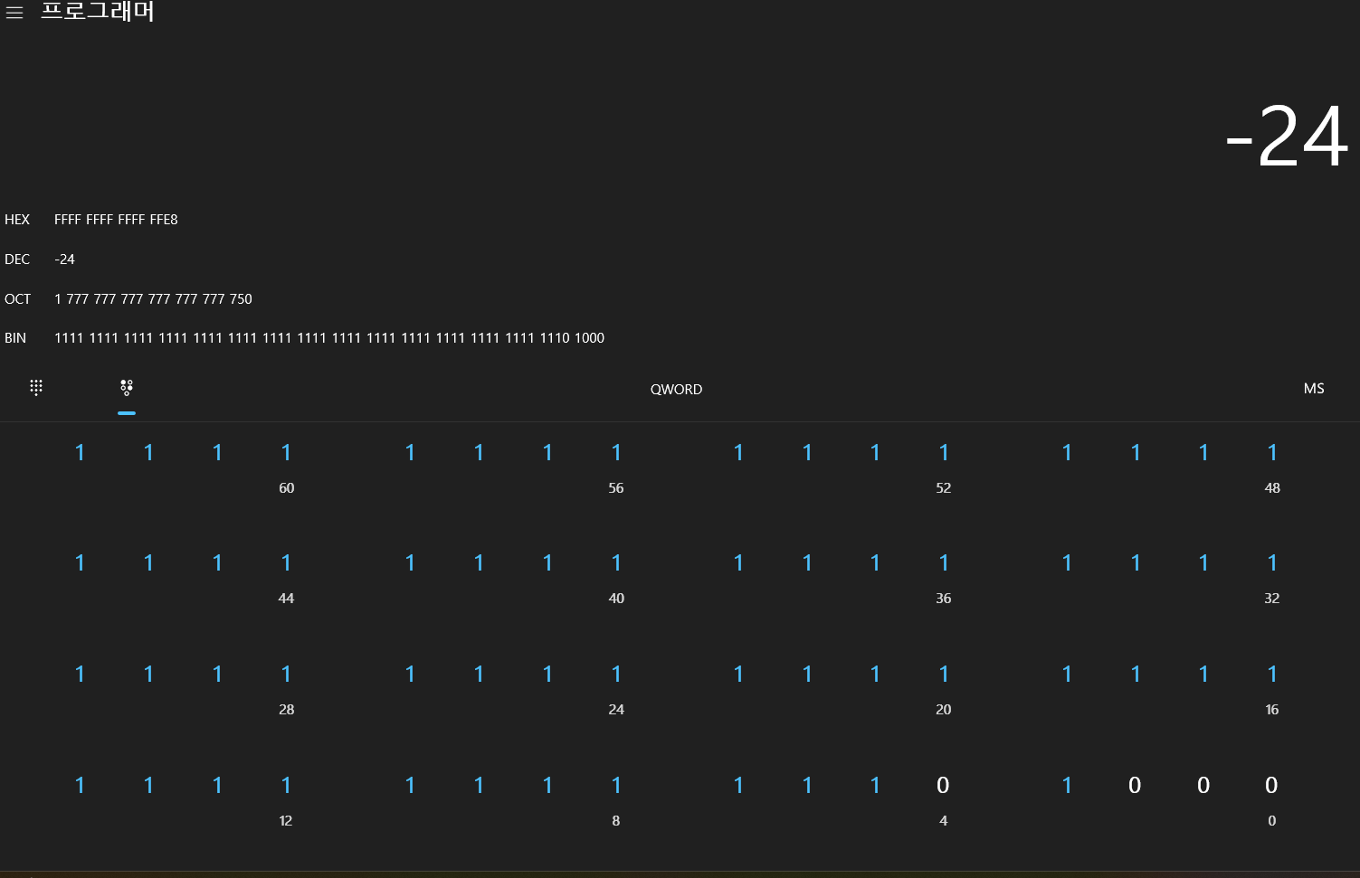Toggle the bit labeled 48

(1272, 453)
